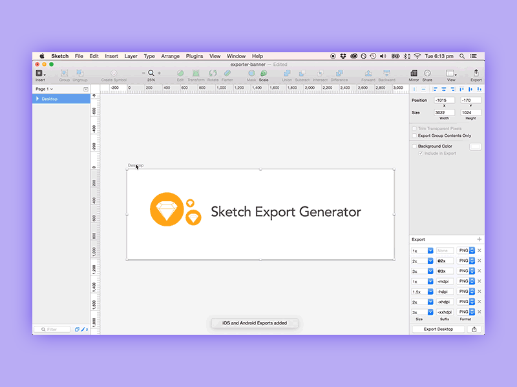Click the align top edges icon

tap(461, 89)
